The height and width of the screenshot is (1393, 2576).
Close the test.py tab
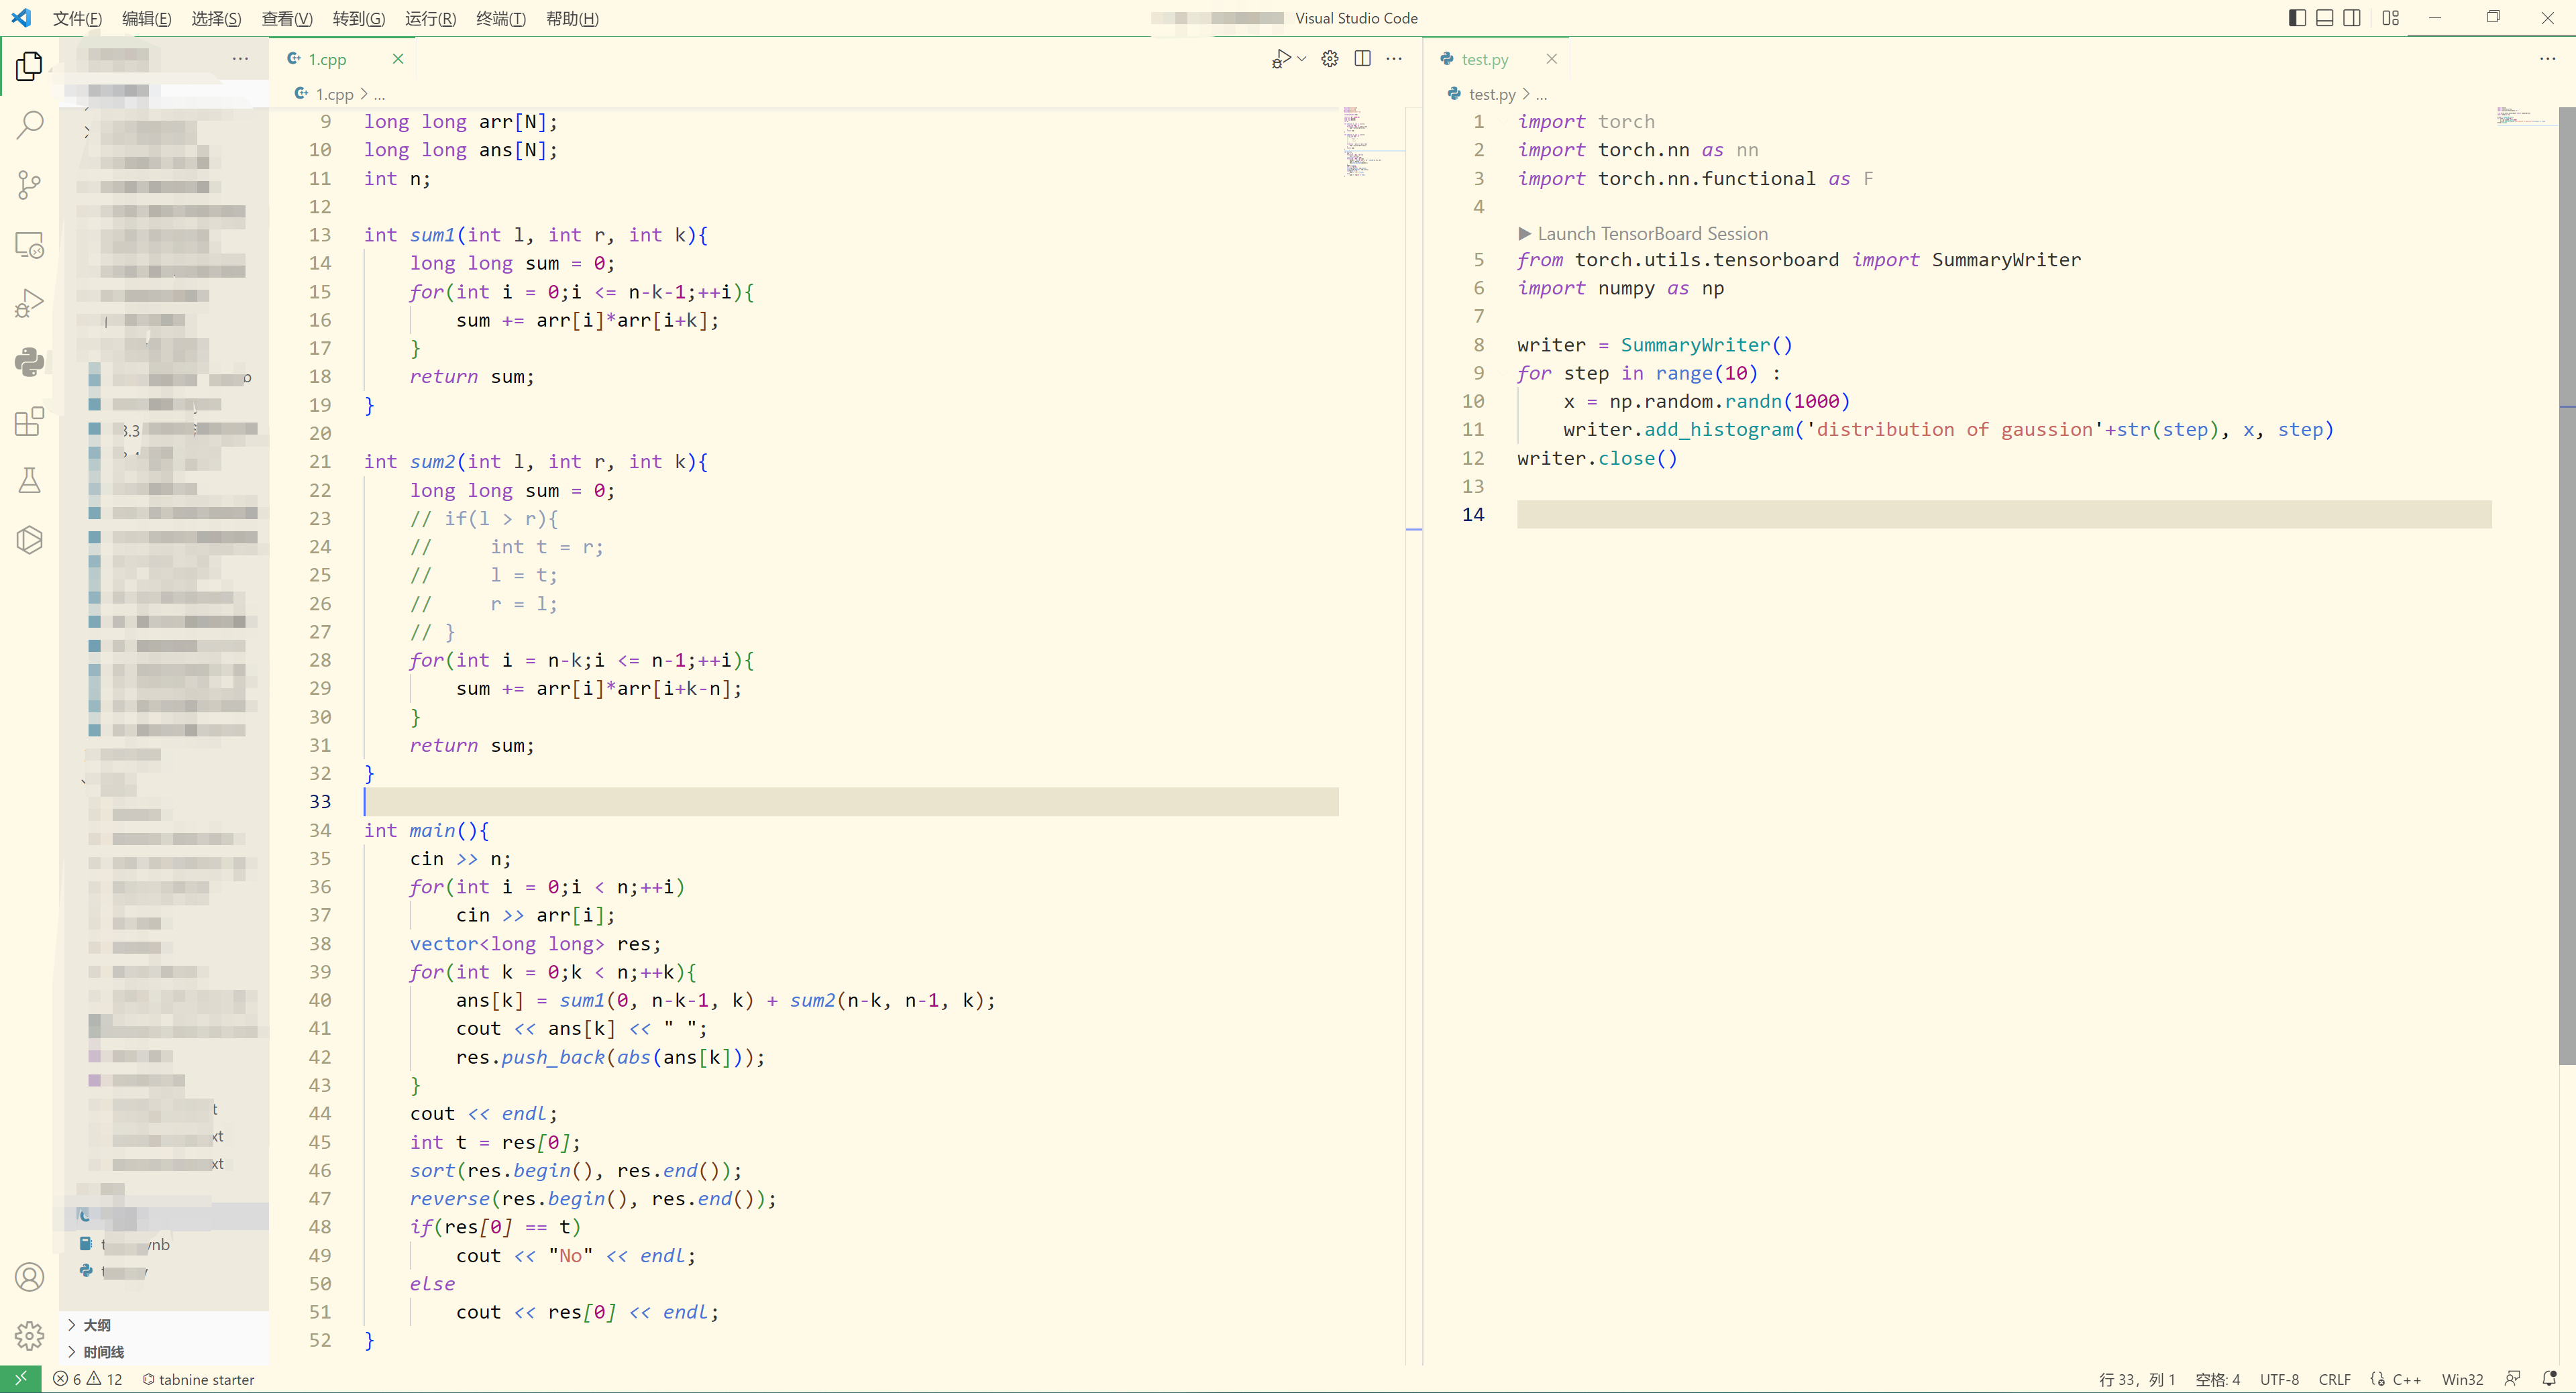(x=1551, y=59)
